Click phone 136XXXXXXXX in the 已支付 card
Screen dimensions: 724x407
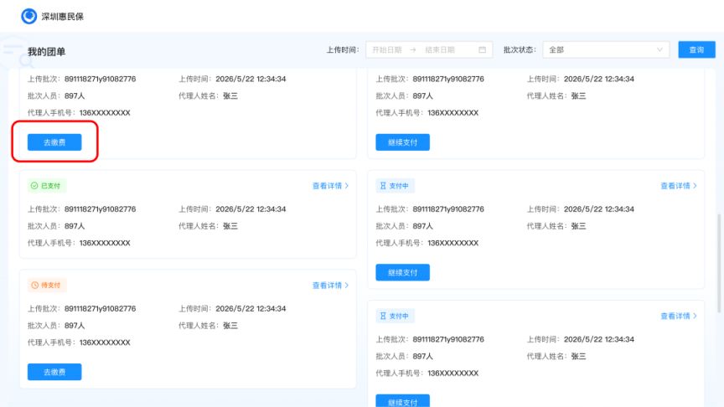coord(105,243)
